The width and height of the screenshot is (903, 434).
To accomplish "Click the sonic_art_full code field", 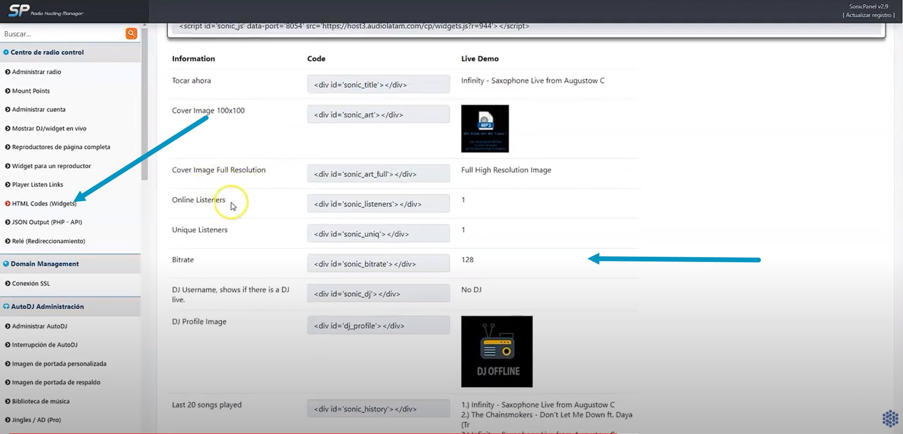I will (378, 174).
